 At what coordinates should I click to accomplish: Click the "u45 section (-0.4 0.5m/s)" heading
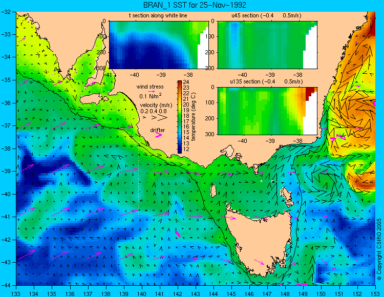coord(266,15)
